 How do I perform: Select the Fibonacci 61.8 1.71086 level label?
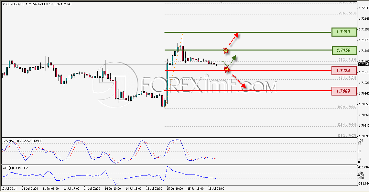click(x=348, y=77)
